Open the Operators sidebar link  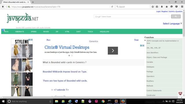(150, 76)
